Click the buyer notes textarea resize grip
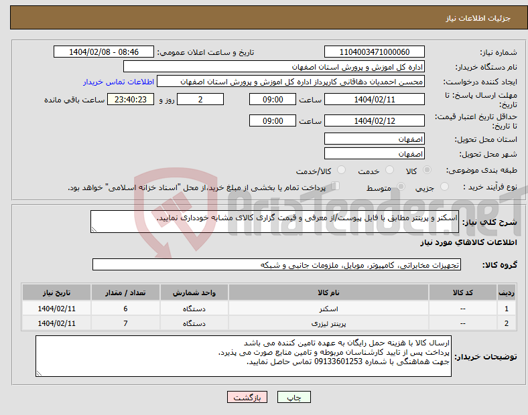The height and width of the screenshot is (415, 528). click(39, 373)
